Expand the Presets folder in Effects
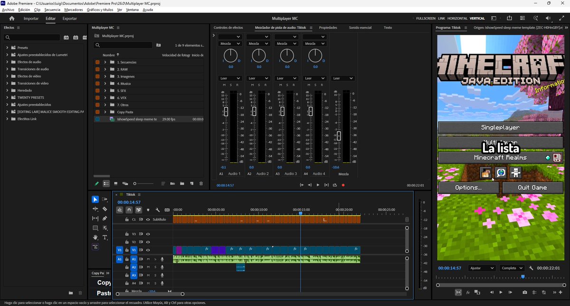570x306 pixels. click(x=7, y=48)
